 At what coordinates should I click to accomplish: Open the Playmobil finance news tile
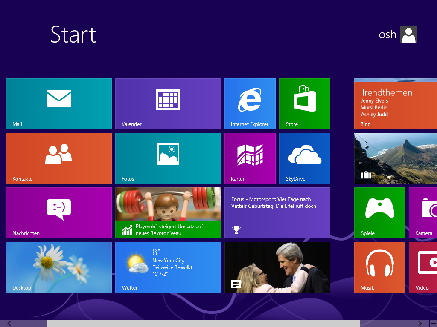pos(168,212)
